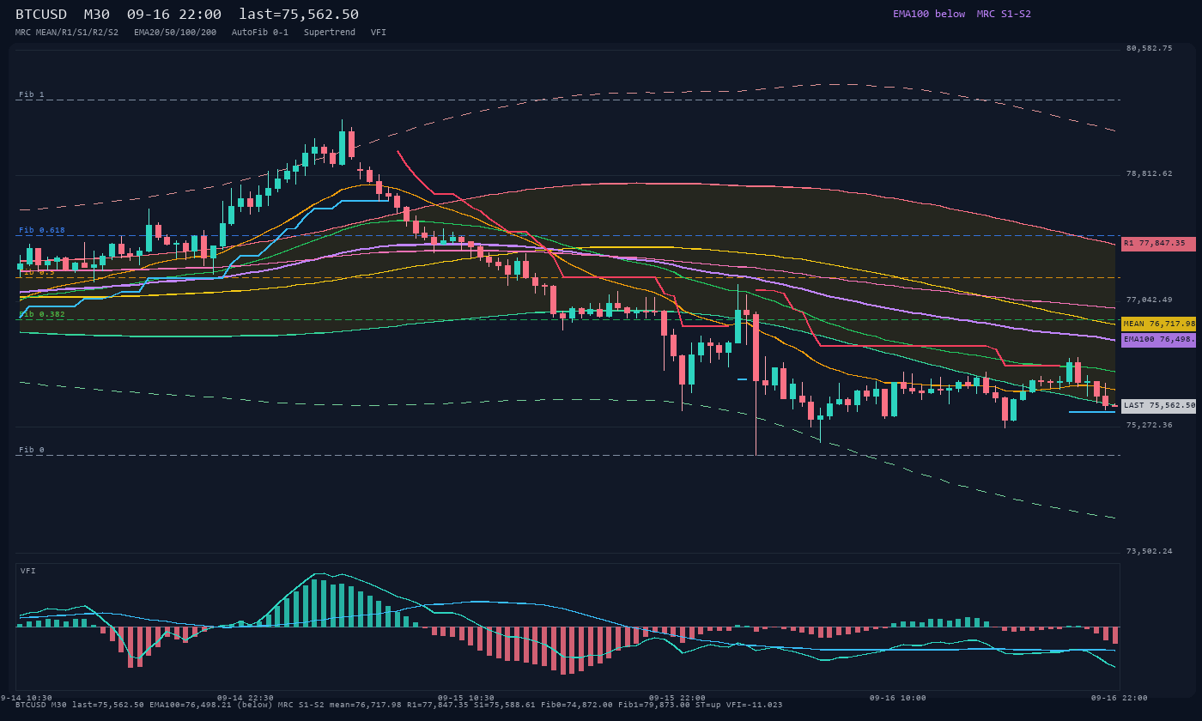Click the Fib 1 level label
This screenshot has width=1202, height=721.
click(x=32, y=94)
